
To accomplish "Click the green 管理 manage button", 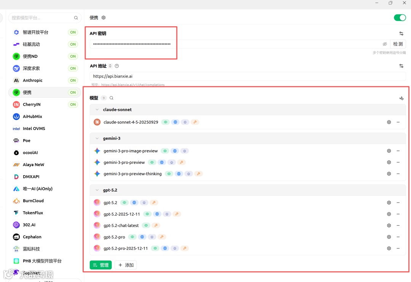I will tap(100, 265).
